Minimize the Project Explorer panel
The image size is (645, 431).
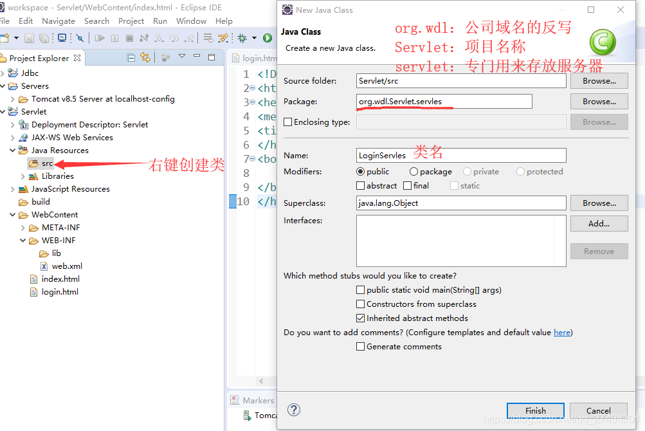point(197,56)
